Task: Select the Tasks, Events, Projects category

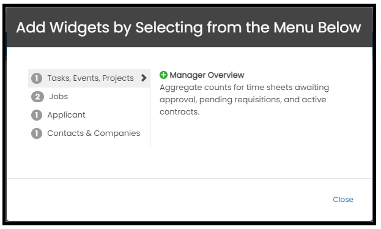Action: pos(89,78)
